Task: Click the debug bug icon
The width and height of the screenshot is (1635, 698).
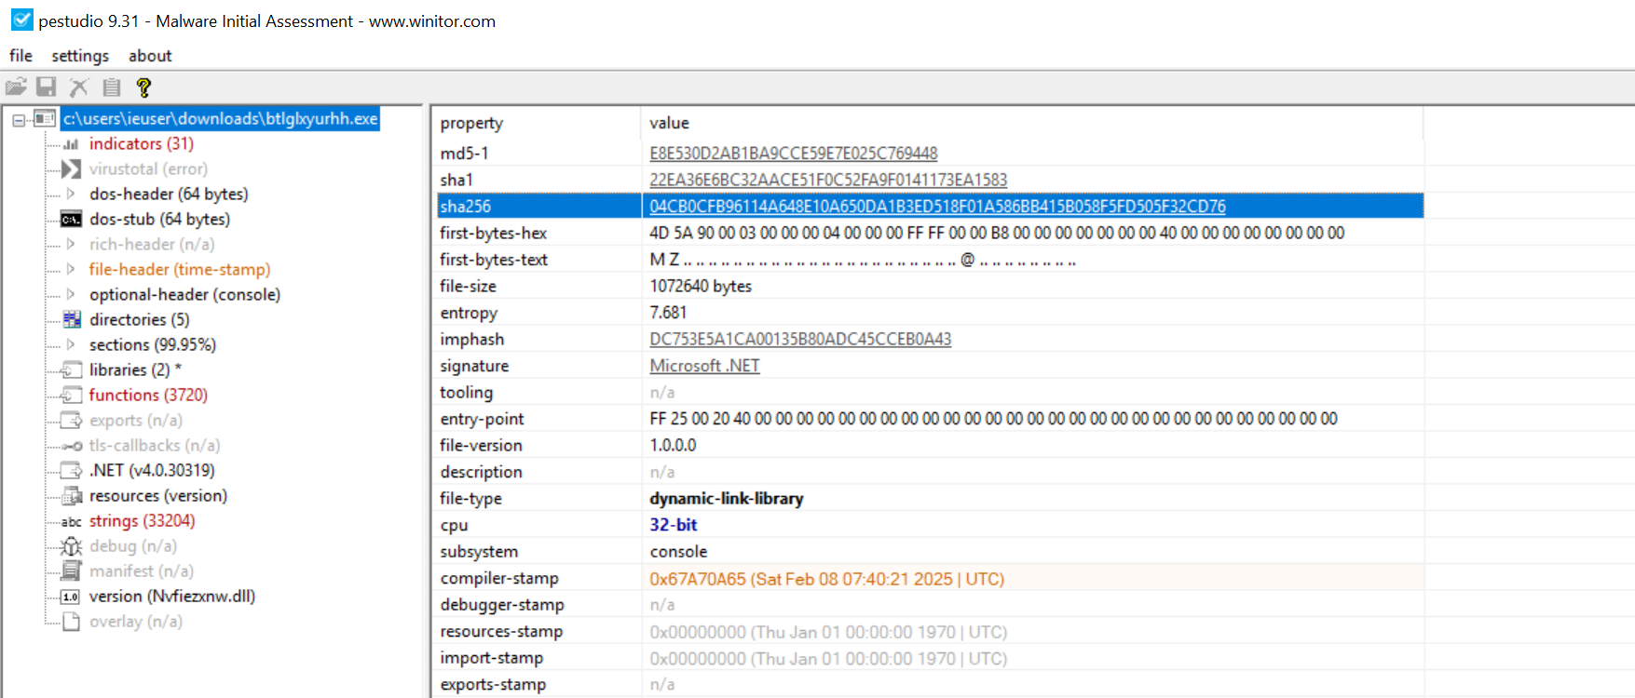Action: 72,546
